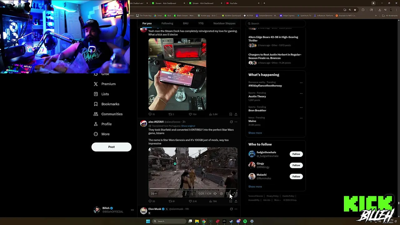Open the More circle icon in sidebar
This screenshot has height=225, width=400.
point(96,134)
